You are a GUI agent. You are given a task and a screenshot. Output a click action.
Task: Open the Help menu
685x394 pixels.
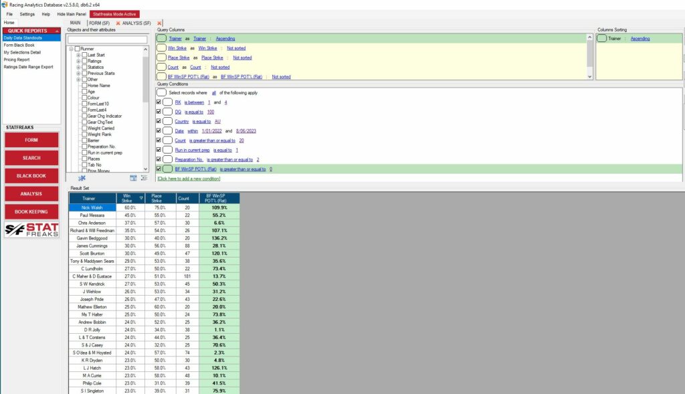(46, 14)
